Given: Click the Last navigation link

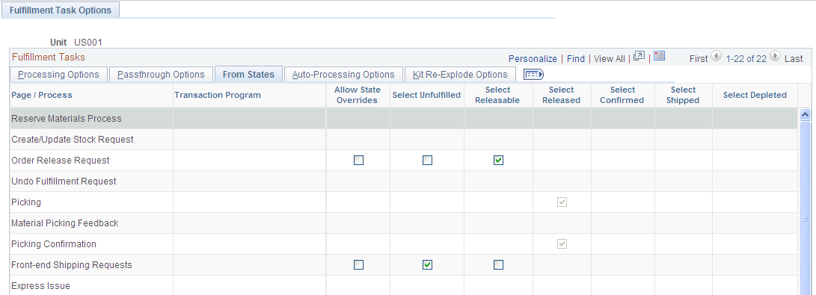Looking at the screenshot, I should 794,59.
